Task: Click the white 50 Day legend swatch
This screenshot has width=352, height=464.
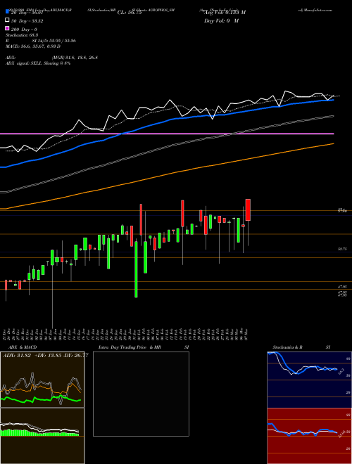Action: 7,20
